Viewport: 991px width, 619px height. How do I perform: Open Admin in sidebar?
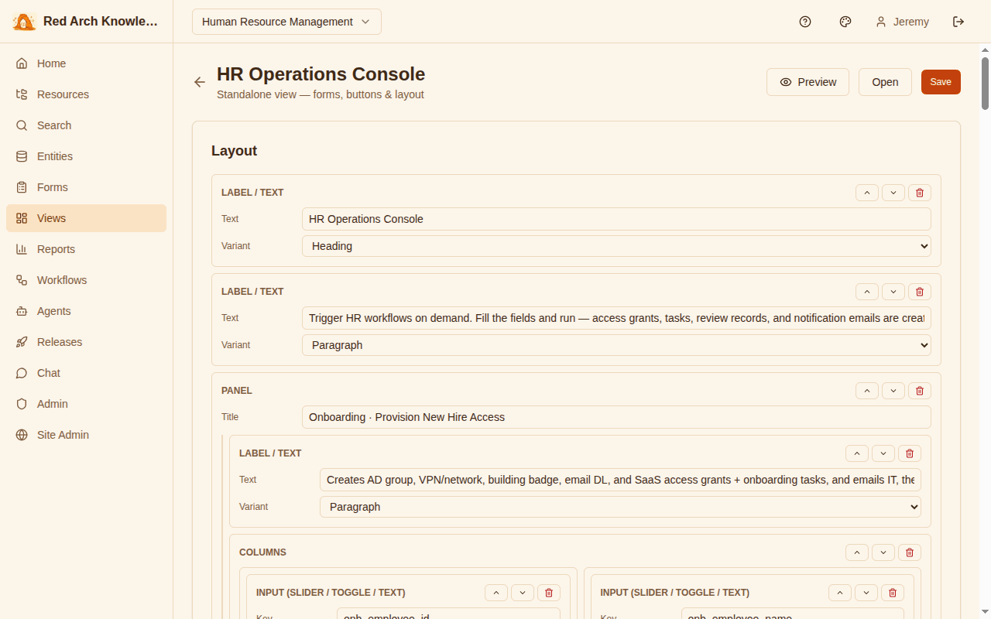click(86, 404)
